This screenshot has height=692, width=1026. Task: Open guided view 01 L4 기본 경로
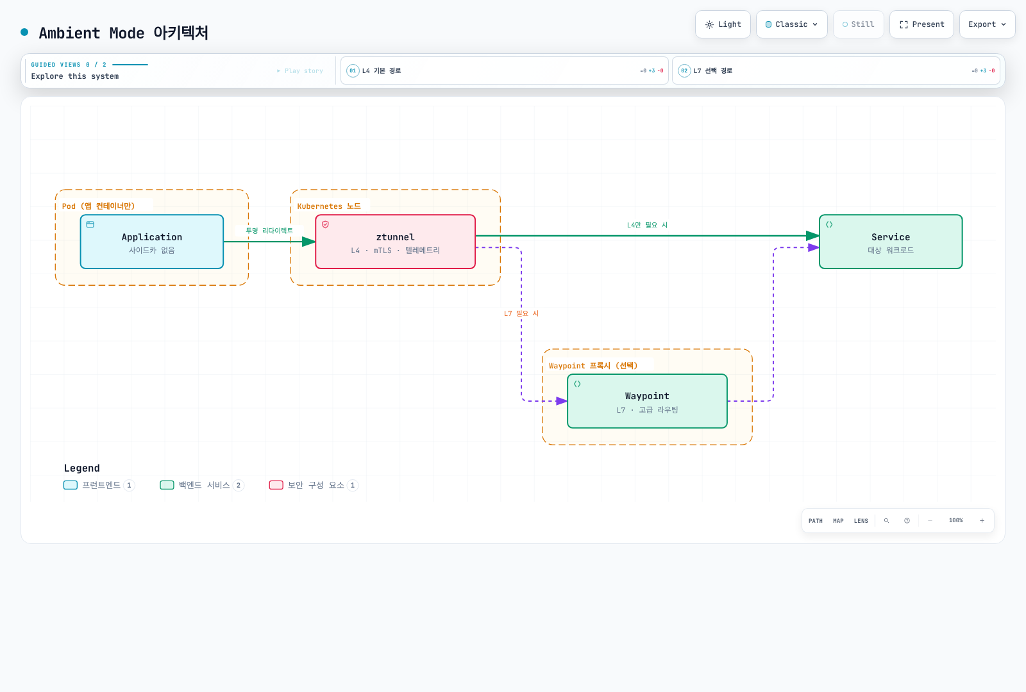[505, 70]
